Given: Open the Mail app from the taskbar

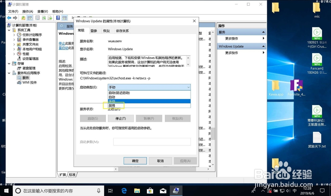Looking at the screenshot, I should [x=163, y=191].
